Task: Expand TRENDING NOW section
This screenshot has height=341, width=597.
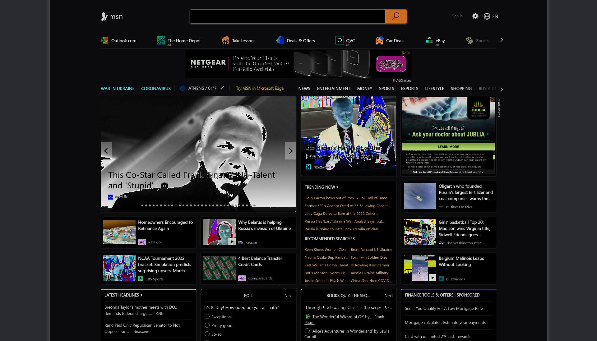Action: click(321, 187)
